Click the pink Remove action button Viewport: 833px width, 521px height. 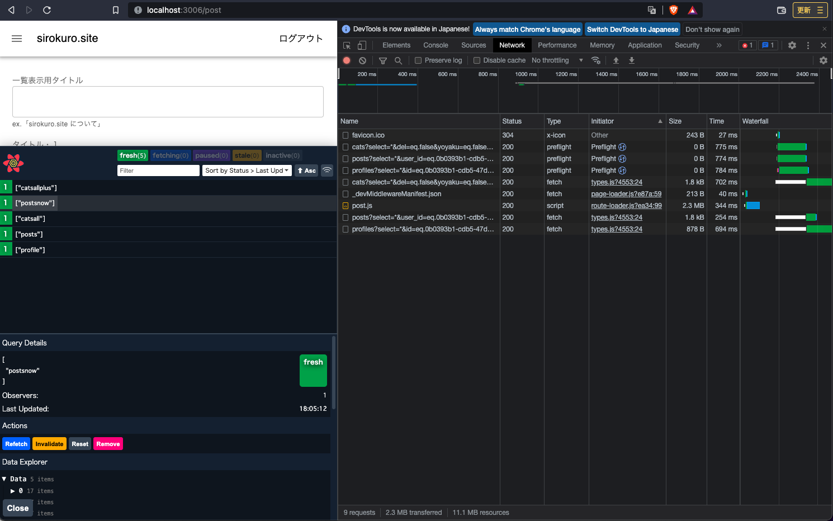[x=108, y=444]
